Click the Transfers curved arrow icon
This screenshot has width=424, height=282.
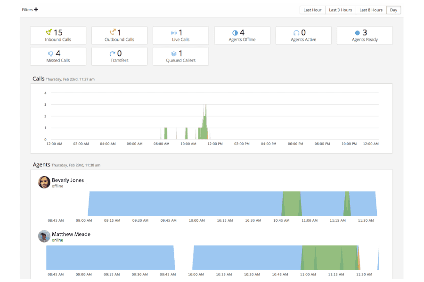point(112,54)
